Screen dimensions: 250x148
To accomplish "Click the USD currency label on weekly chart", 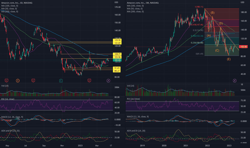I will tap(242, 2).
